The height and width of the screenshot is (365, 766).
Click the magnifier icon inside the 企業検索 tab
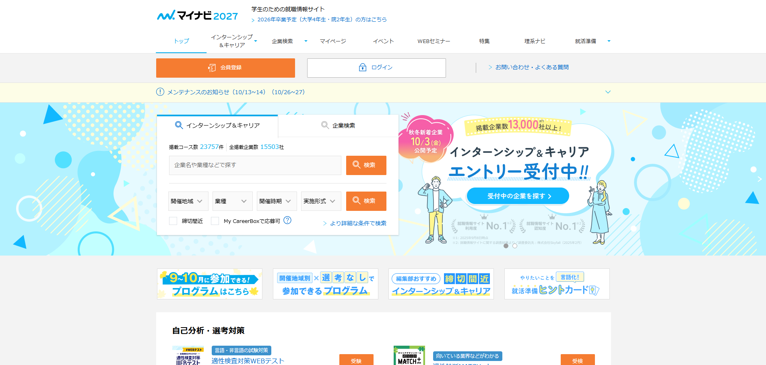[324, 125]
